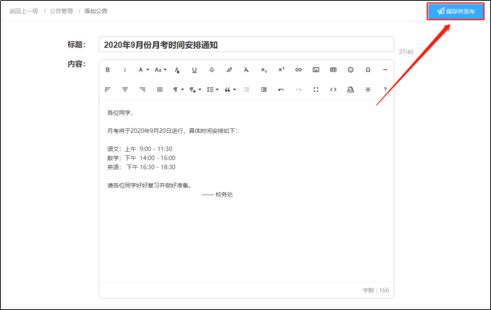Toggle bold formatting in the editor
491x310 pixels.
(108, 70)
